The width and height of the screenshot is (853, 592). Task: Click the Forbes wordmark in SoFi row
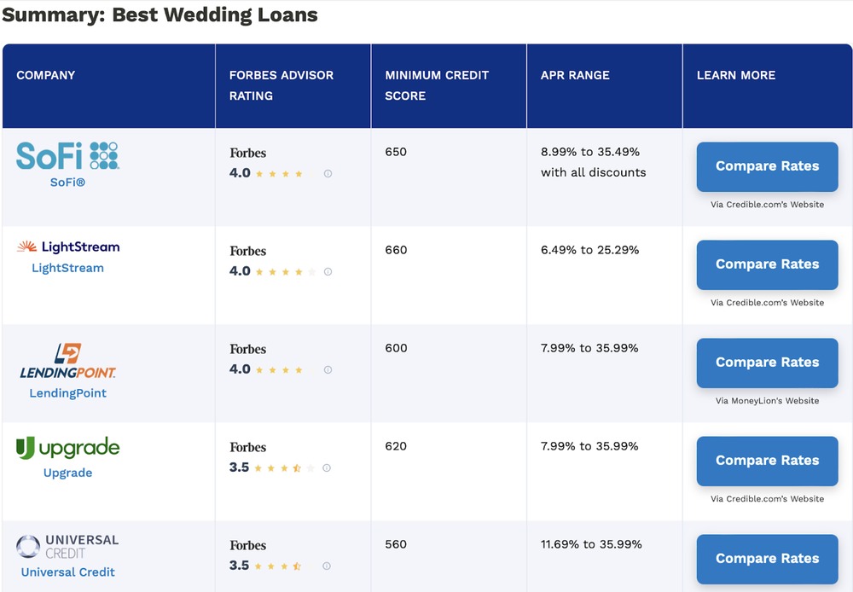click(x=247, y=153)
